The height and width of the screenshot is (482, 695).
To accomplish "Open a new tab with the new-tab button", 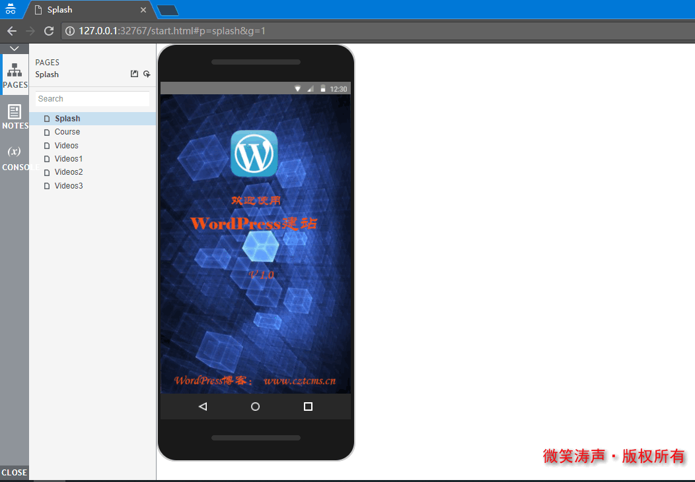I will (x=168, y=10).
